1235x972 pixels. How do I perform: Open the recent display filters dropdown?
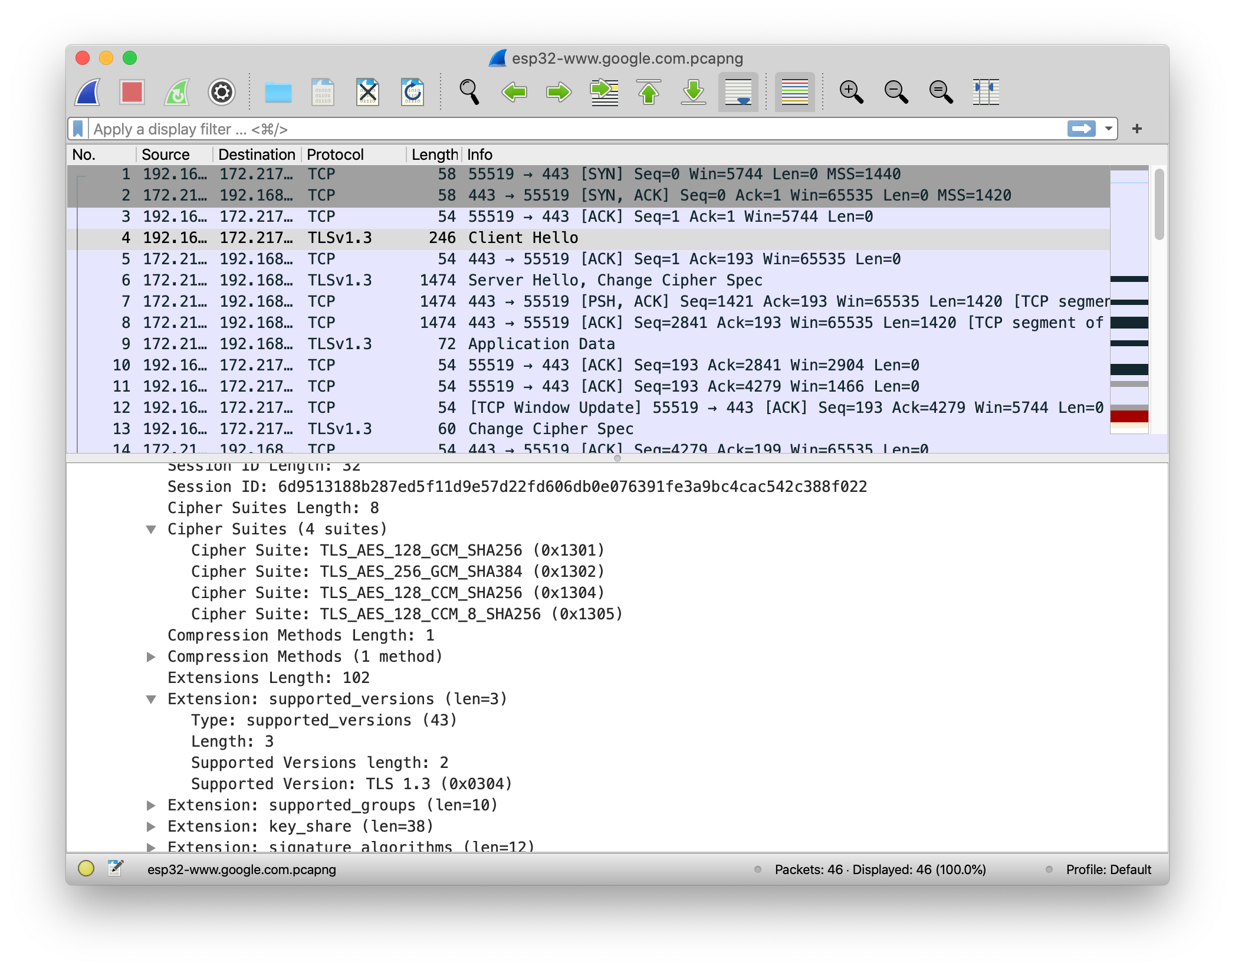[x=1108, y=129]
